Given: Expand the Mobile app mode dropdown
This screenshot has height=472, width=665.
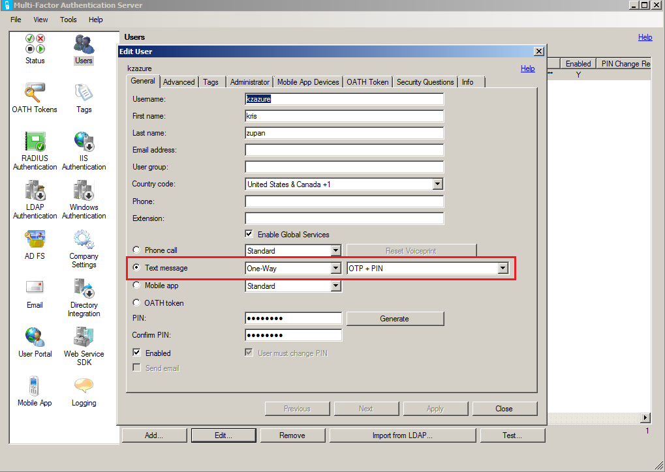Looking at the screenshot, I should pos(336,286).
